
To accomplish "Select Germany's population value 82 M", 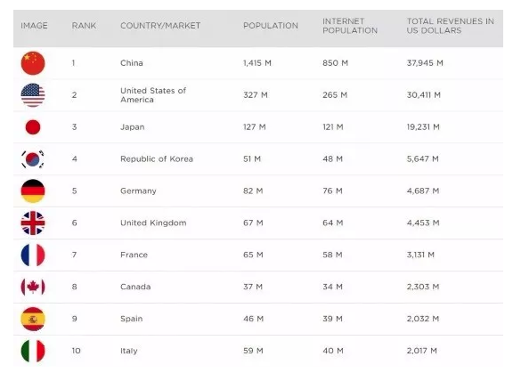I will [x=253, y=190].
